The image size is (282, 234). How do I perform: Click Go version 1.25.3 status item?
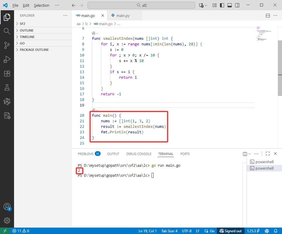tap(253, 231)
